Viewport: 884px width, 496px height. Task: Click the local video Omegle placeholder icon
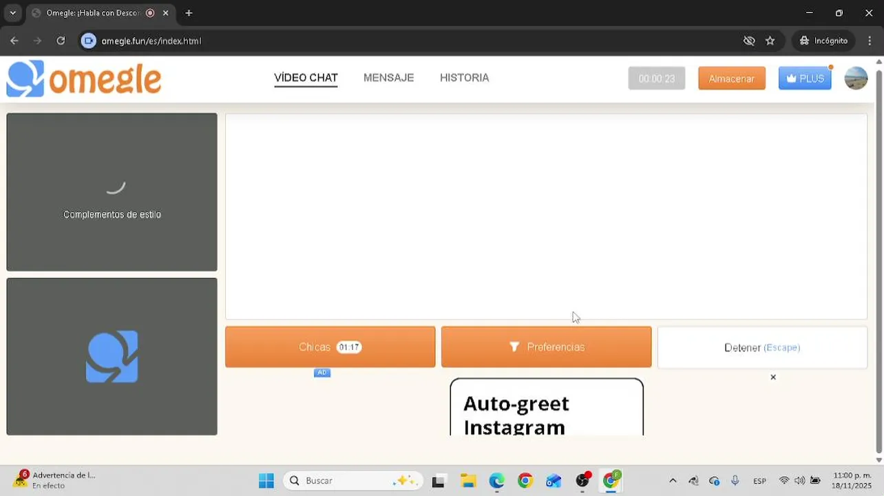[x=112, y=356]
